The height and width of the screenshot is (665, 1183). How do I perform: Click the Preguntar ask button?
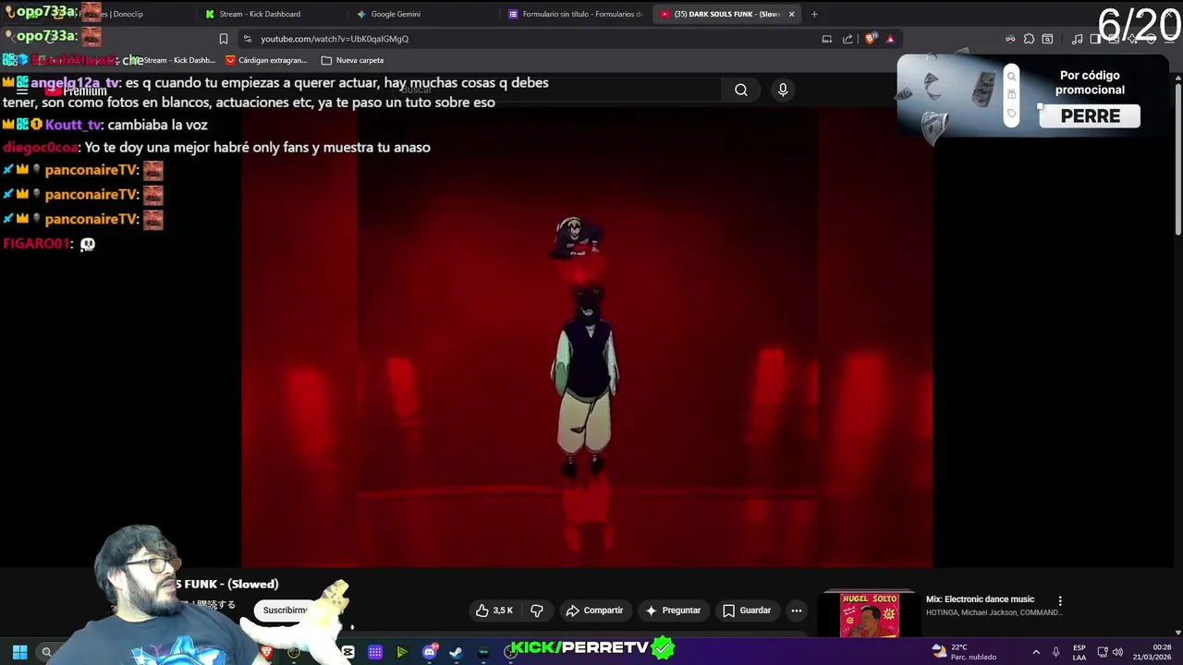point(673,611)
